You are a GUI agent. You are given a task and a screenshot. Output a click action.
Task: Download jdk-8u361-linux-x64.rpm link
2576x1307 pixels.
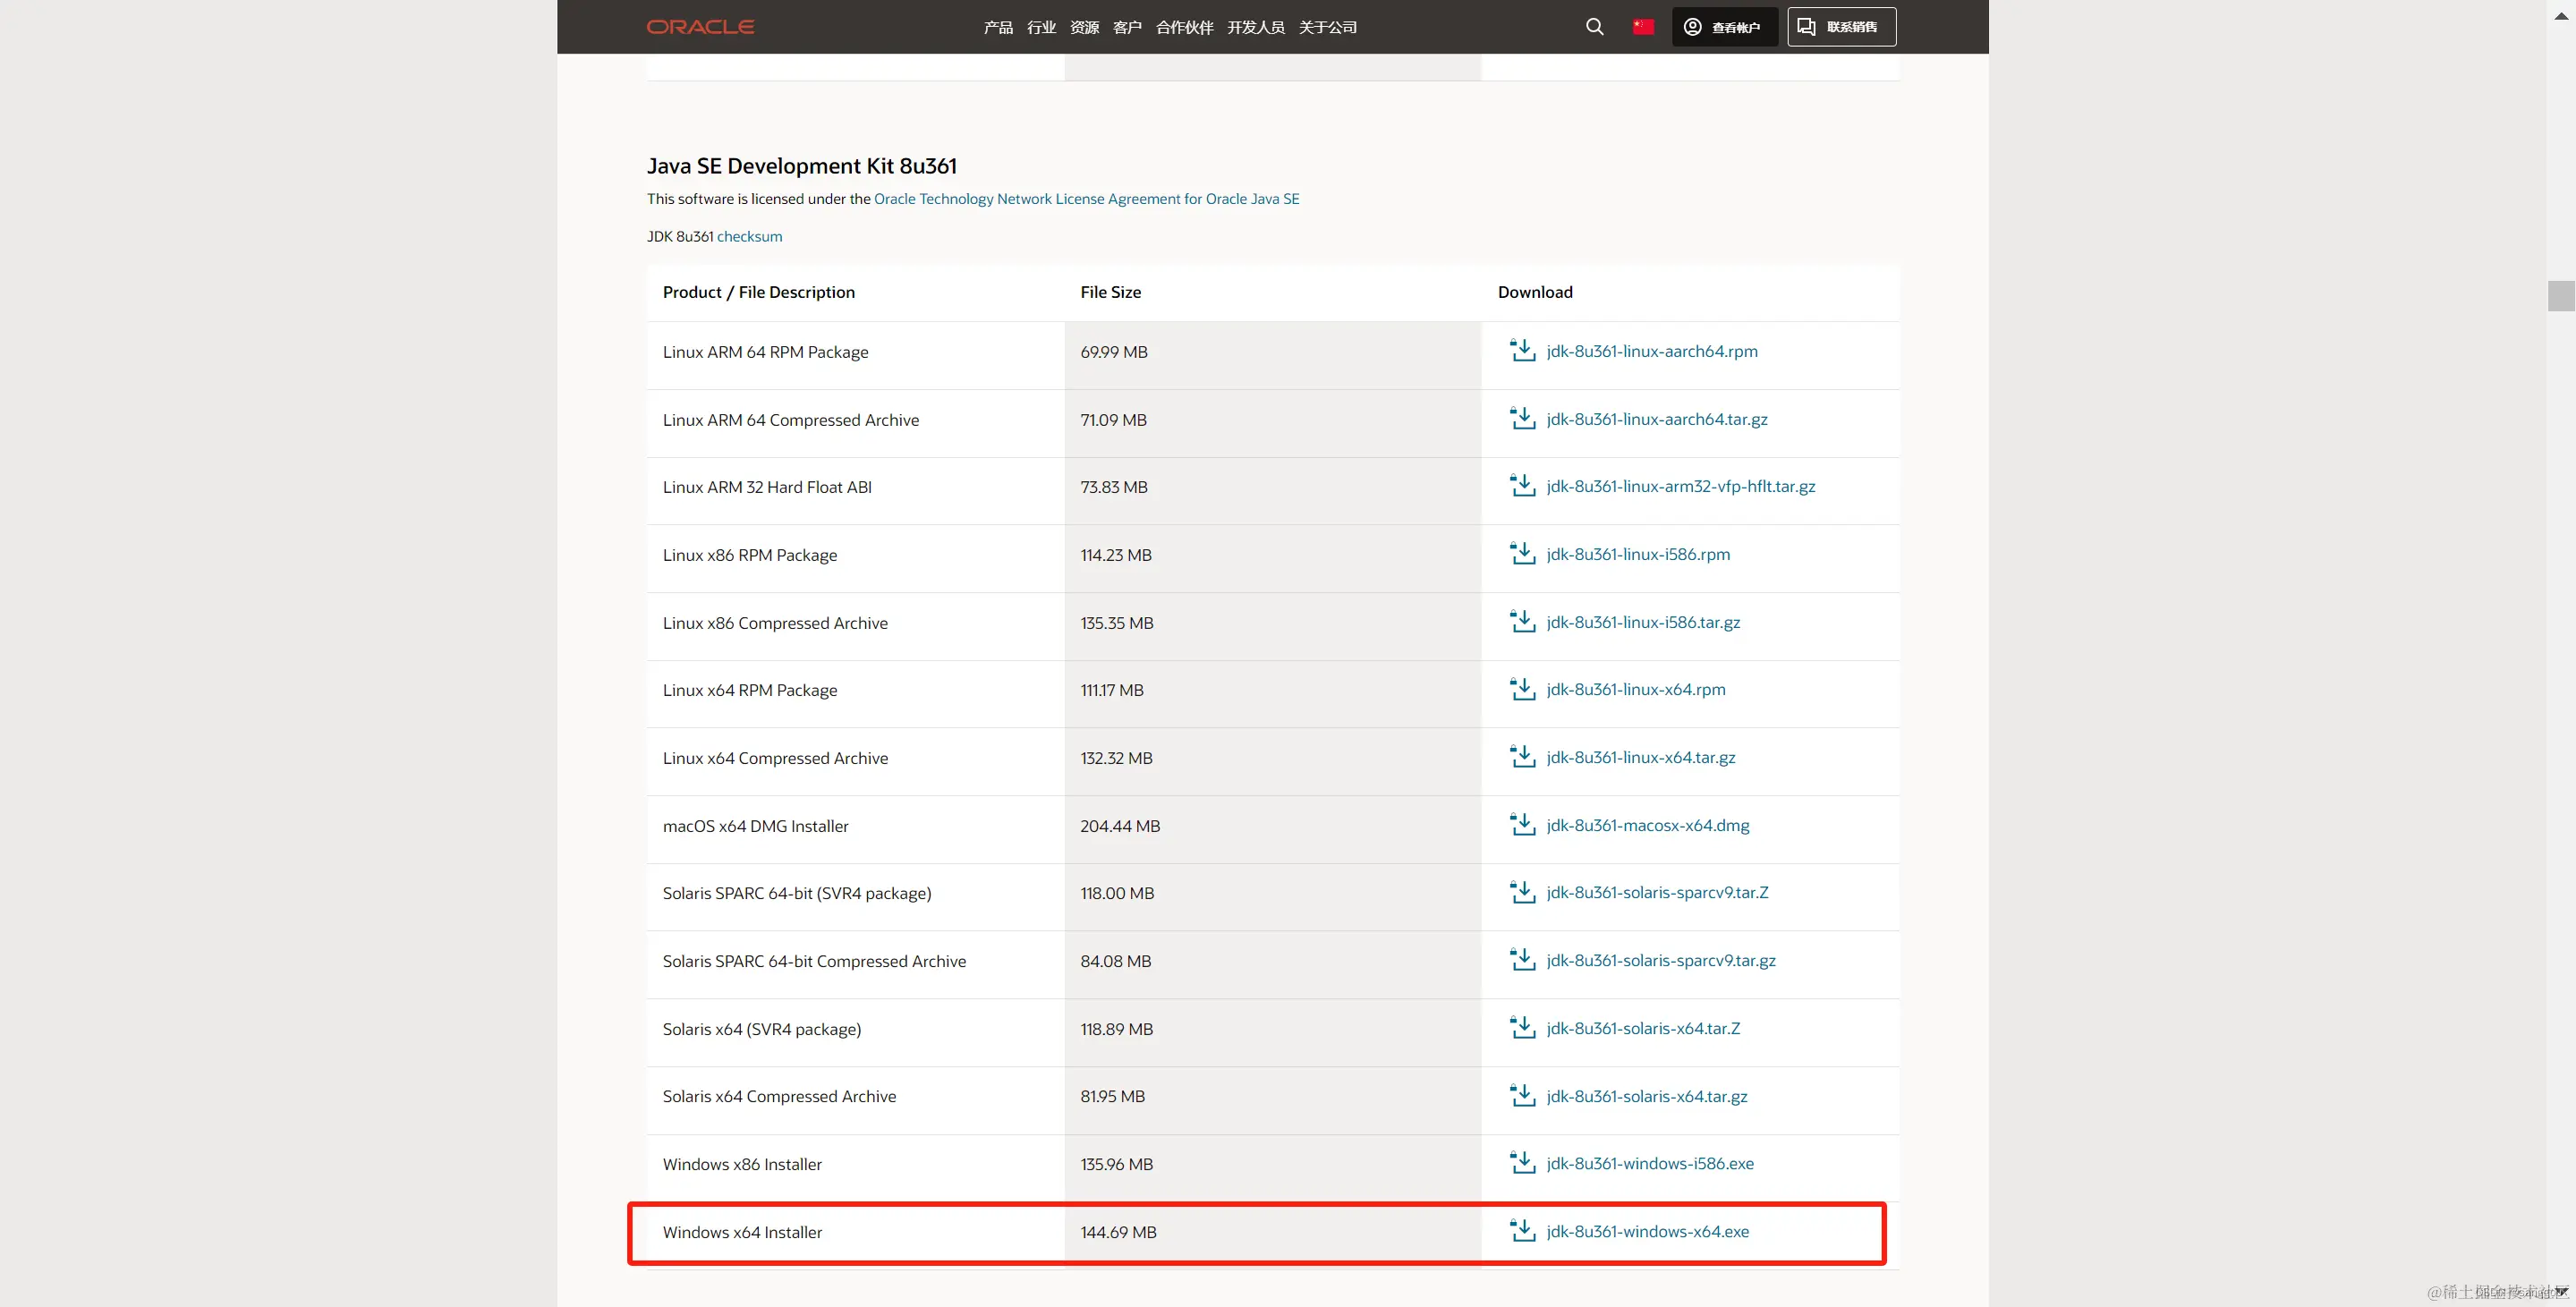pos(1636,689)
